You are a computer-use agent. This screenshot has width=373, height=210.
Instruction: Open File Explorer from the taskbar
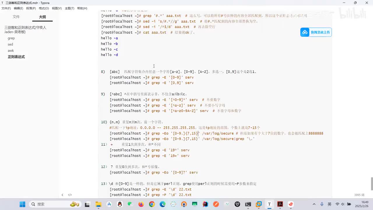(98, 204)
